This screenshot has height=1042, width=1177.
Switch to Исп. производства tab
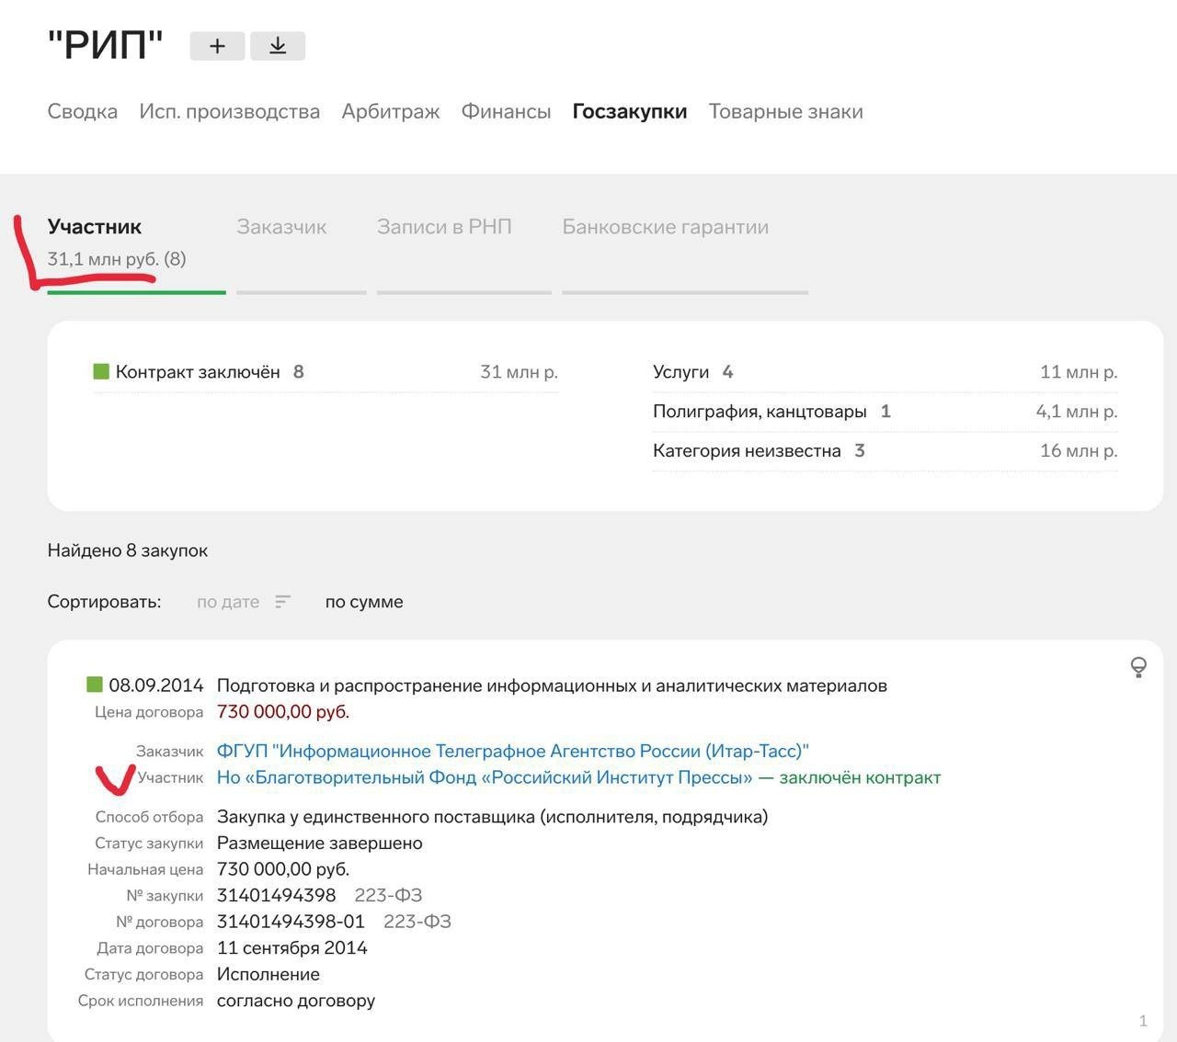[x=229, y=111]
